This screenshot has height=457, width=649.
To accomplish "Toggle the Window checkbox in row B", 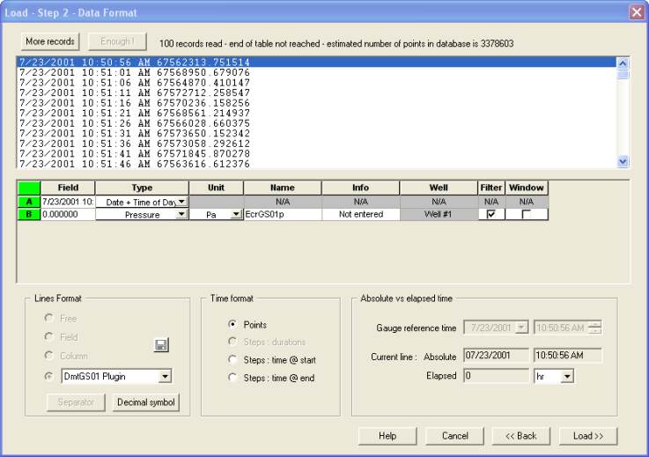I will (x=526, y=214).
